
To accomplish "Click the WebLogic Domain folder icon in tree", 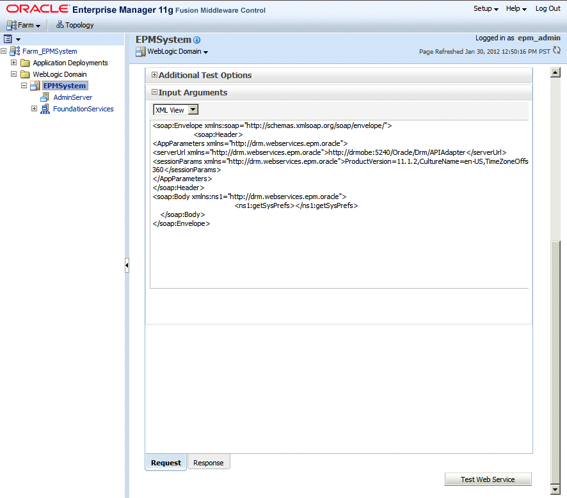I will coord(25,74).
